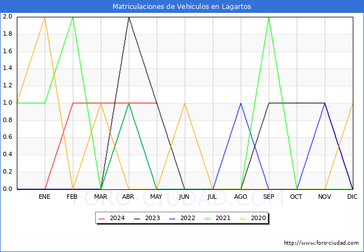Image resolution: width=364 pixels, height=252 pixels.
Task: Select the 2020 legend label
Action: [x=258, y=218]
